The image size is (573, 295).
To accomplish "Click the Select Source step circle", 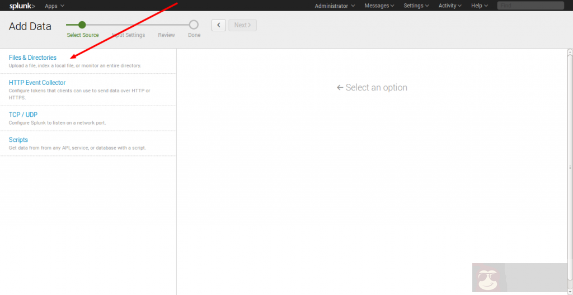I will [82, 25].
